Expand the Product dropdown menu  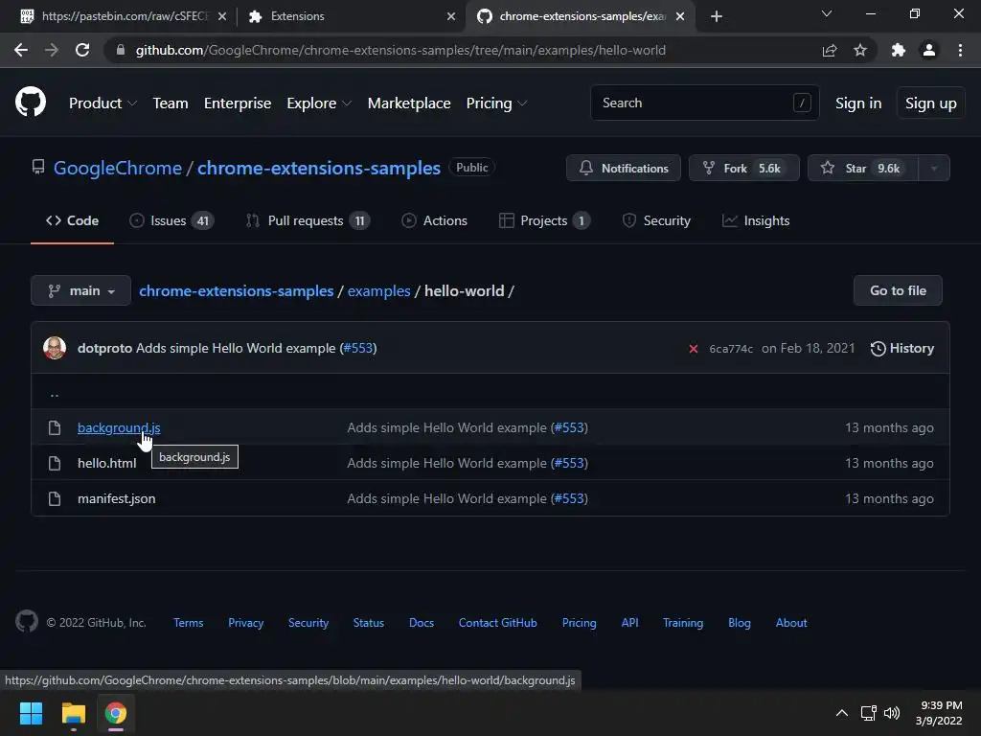pos(103,103)
